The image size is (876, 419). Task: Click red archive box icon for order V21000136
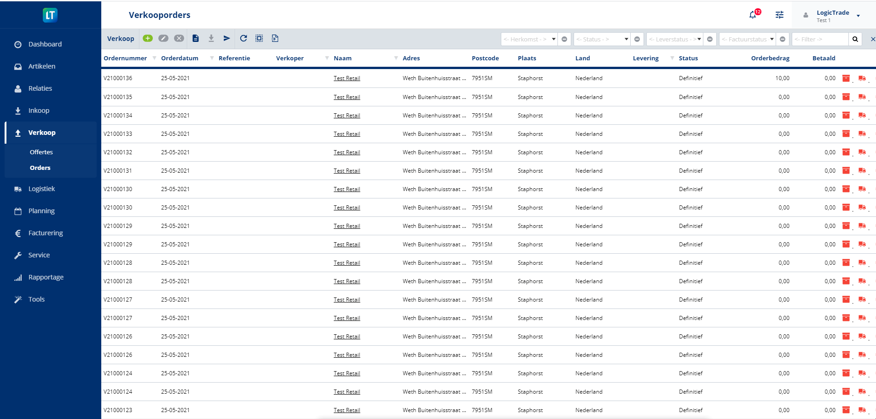click(846, 78)
